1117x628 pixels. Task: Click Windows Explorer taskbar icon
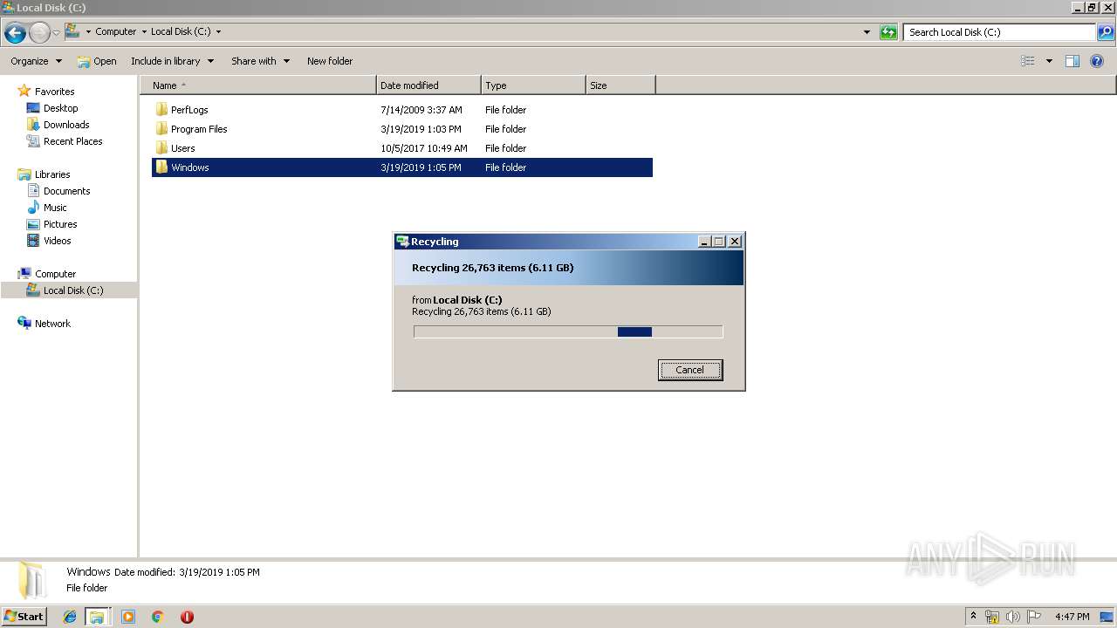(x=97, y=617)
